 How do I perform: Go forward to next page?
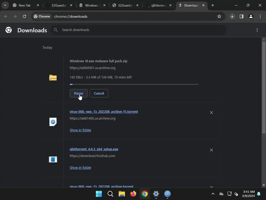click(x=15, y=16)
